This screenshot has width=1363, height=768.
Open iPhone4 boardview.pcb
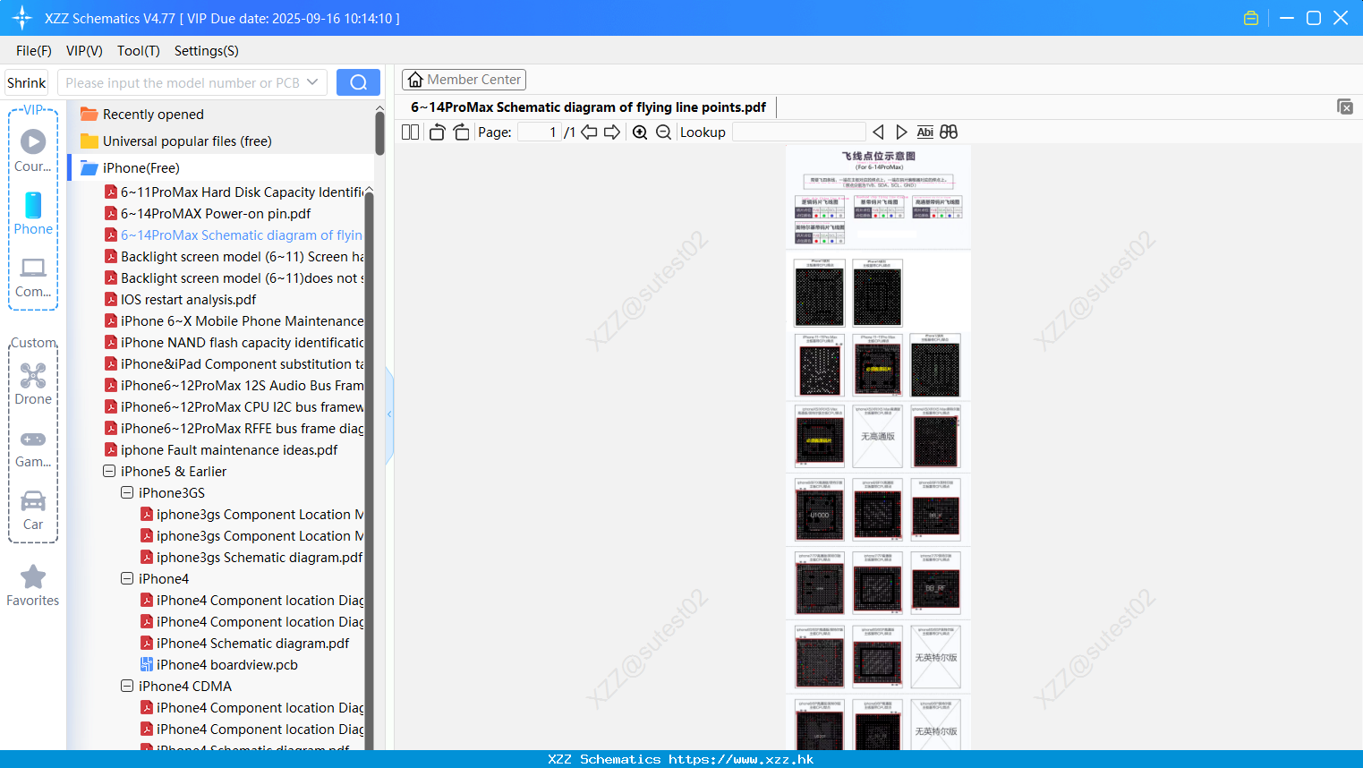click(218, 665)
